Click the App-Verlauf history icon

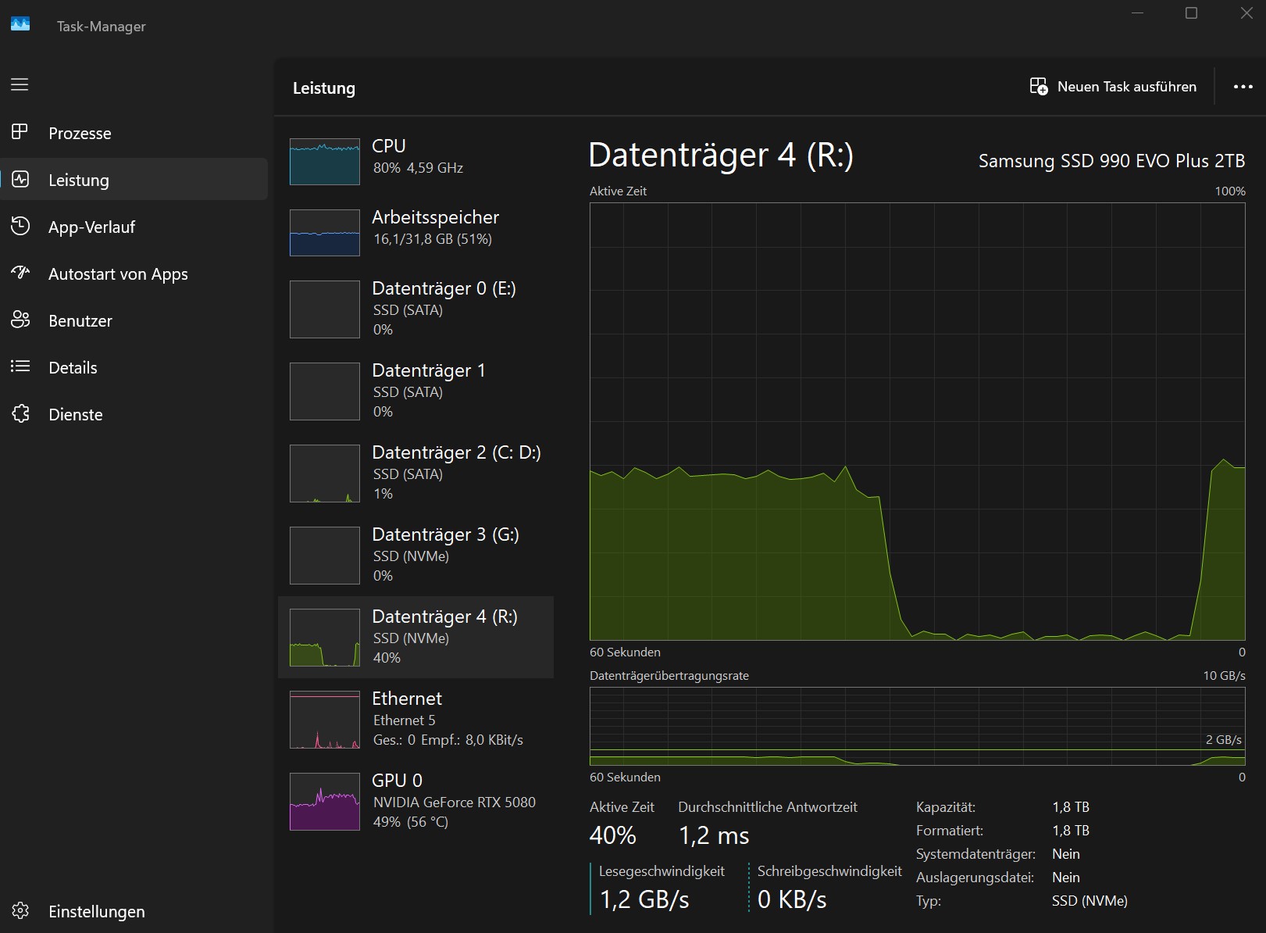point(20,227)
